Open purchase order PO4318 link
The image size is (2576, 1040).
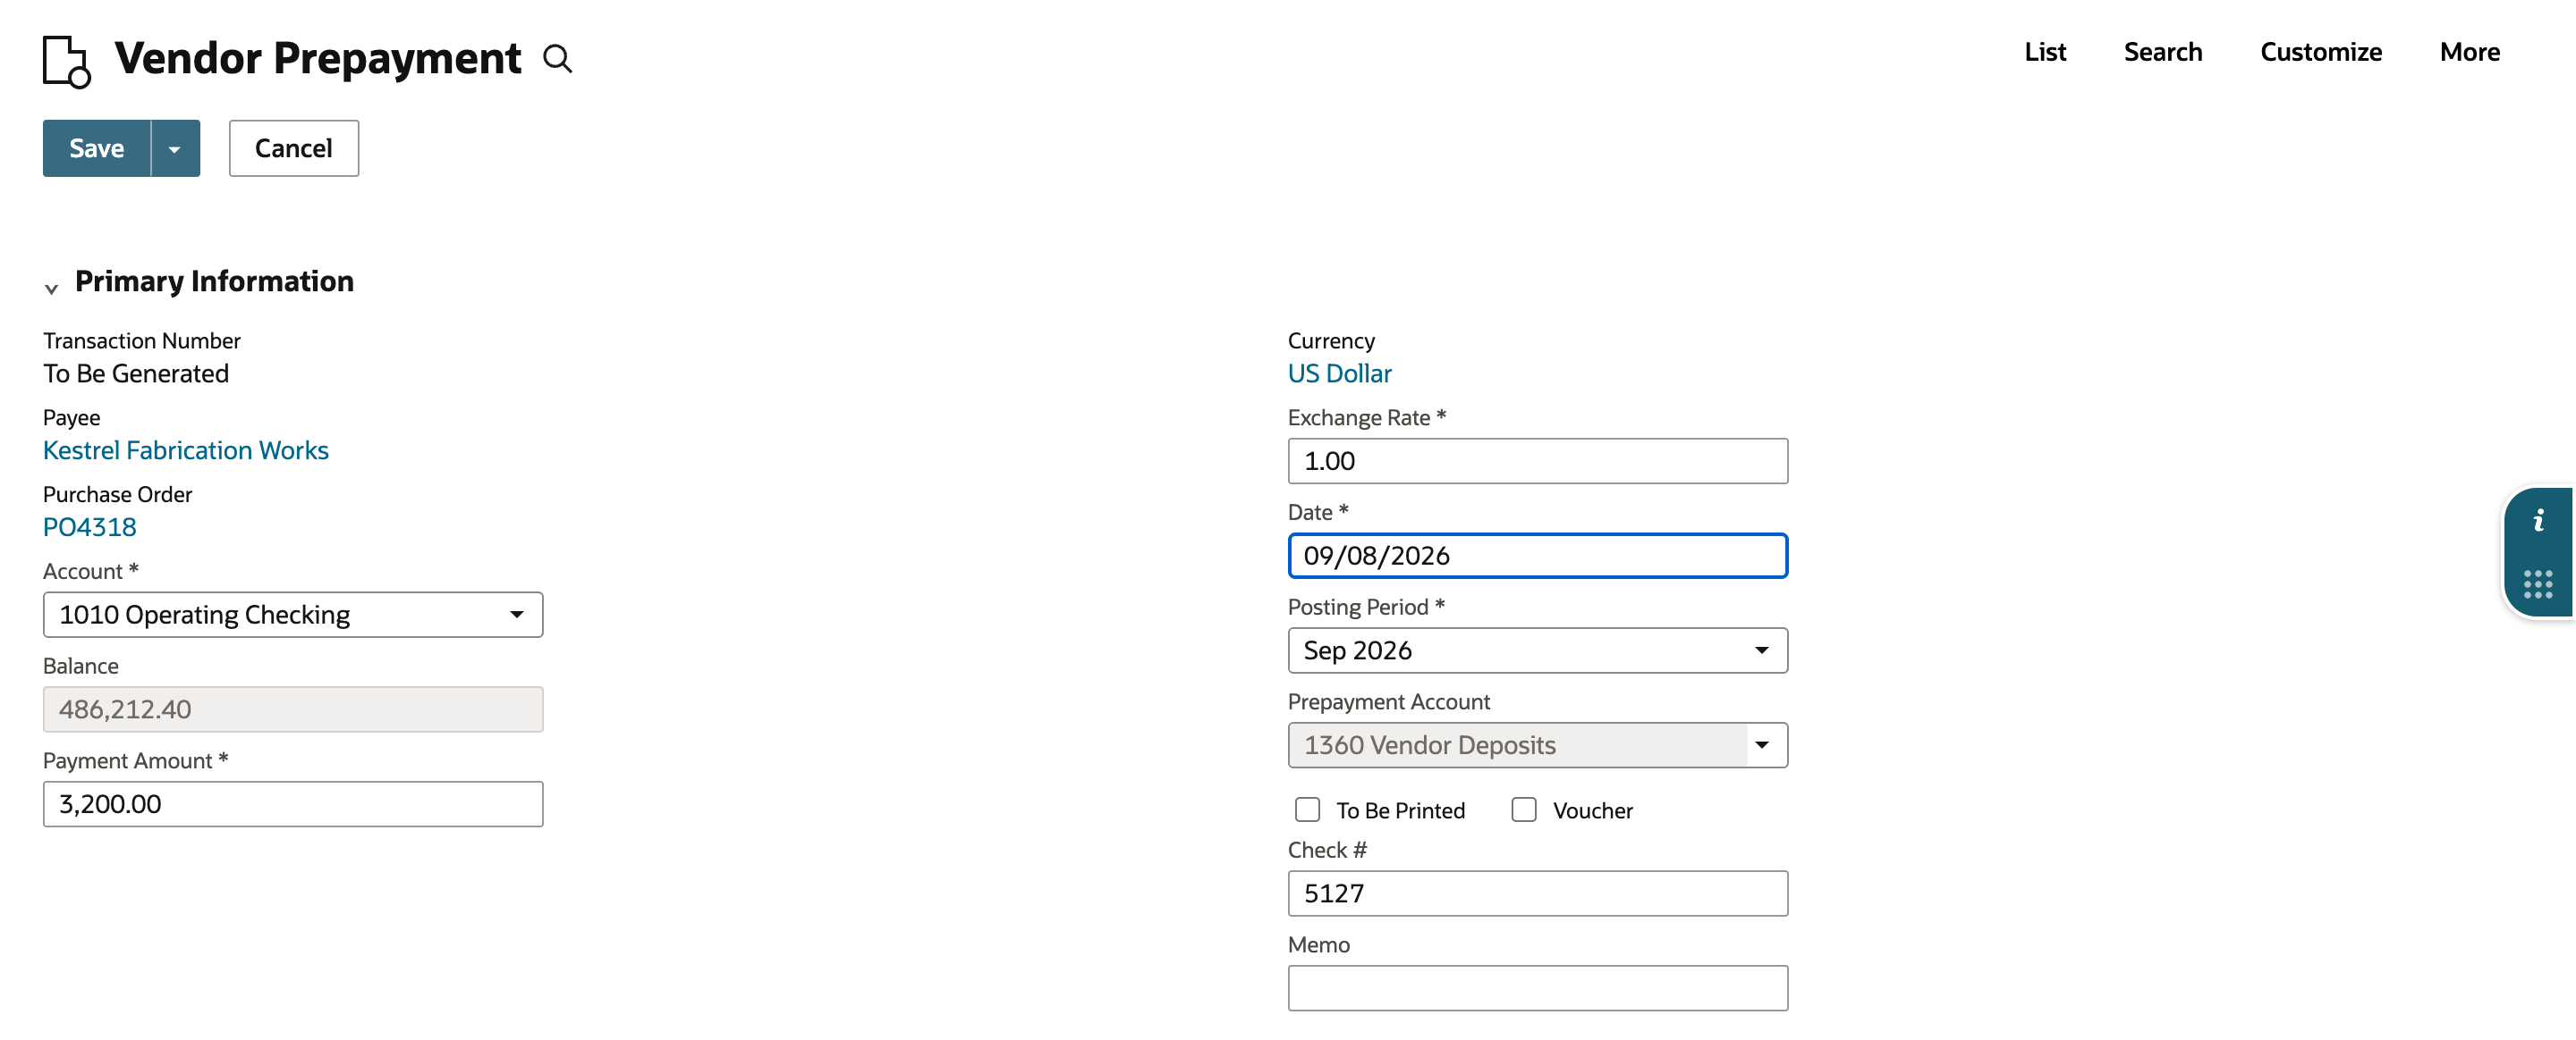pyautogui.click(x=89, y=527)
